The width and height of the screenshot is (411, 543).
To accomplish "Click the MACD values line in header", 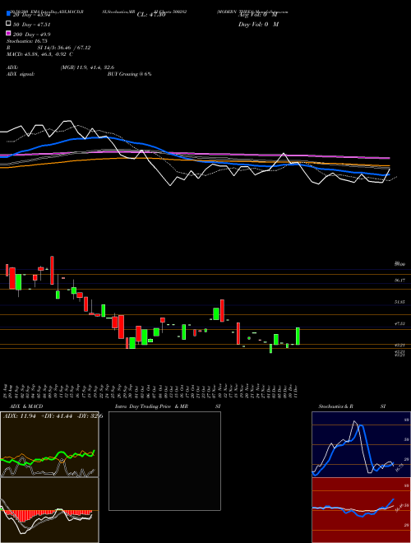I will tap(39, 54).
